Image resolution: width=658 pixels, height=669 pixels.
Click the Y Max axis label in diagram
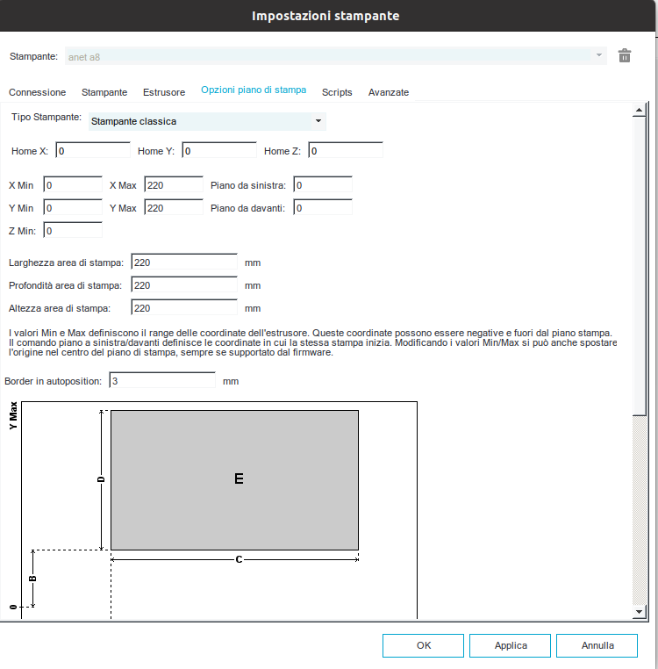click(13, 415)
